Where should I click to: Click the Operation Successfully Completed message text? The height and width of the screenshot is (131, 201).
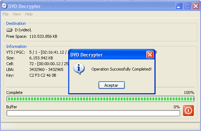tap(121, 69)
